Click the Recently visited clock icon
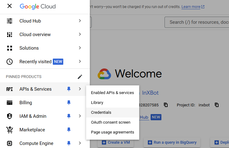 point(10,62)
